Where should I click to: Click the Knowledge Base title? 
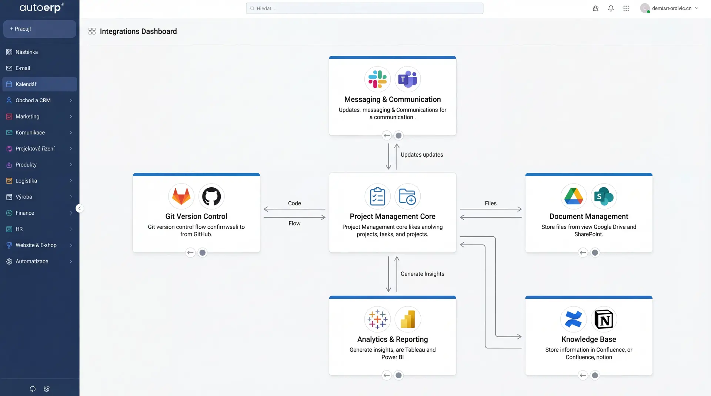click(589, 339)
